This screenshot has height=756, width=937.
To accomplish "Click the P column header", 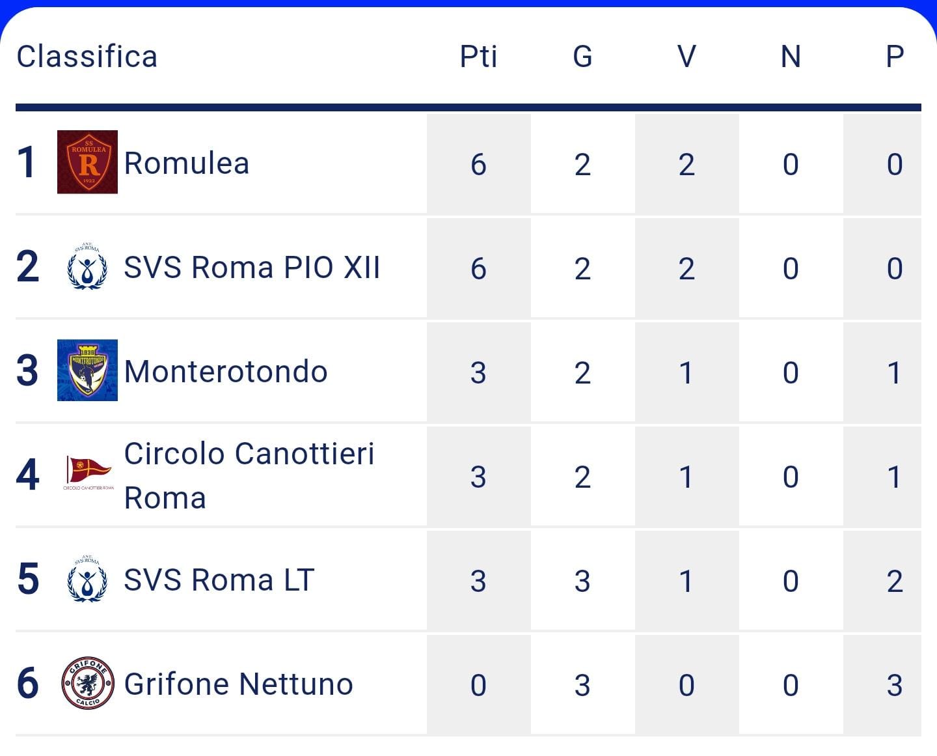I will click(x=895, y=57).
